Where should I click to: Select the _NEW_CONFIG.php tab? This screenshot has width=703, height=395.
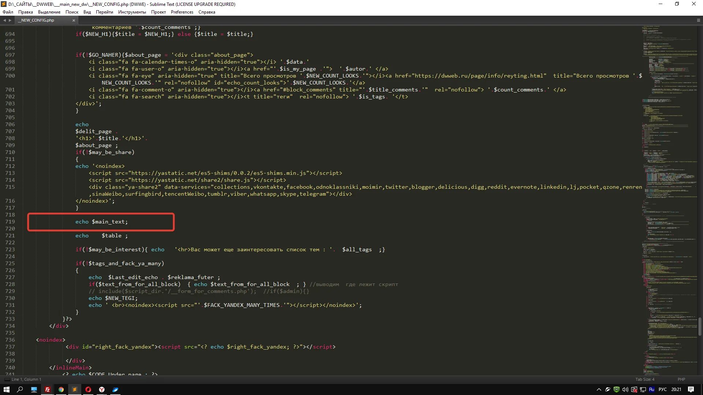click(37, 20)
